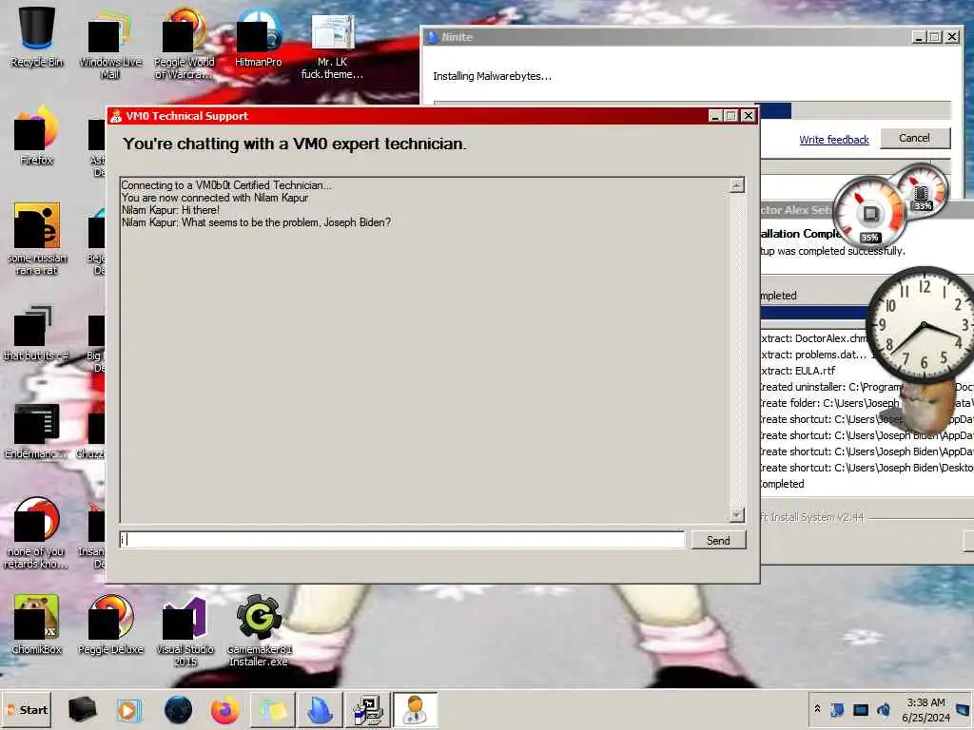Open the Recycle Bin desktop icon

(37, 36)
